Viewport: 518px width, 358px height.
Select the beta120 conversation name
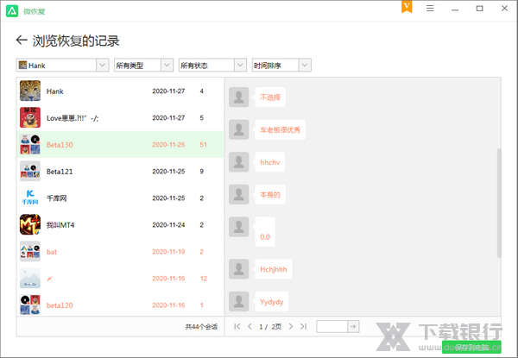[x=60, y=305]
